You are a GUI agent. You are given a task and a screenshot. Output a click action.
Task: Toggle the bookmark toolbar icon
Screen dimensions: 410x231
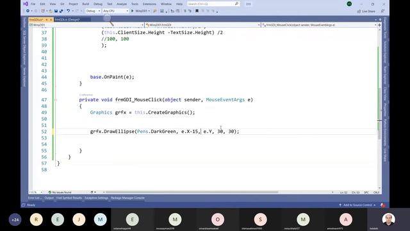pyautogui.click(x=197, y=11)
